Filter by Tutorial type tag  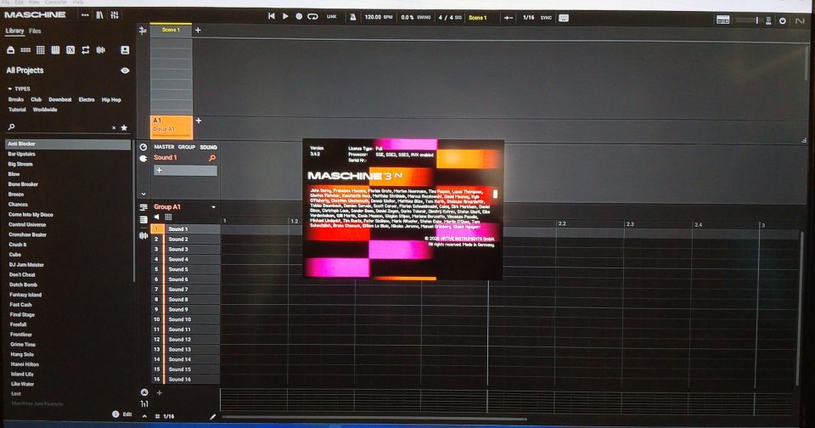pos(17,110)
